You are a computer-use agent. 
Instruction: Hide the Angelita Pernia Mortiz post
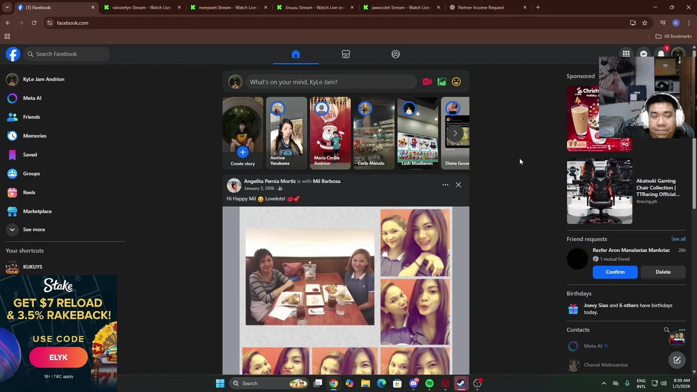point(458,185)
